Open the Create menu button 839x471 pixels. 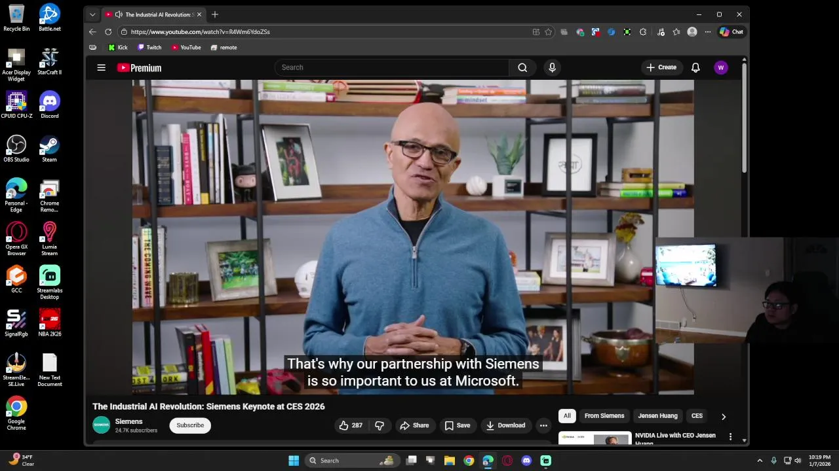point(661,67)
